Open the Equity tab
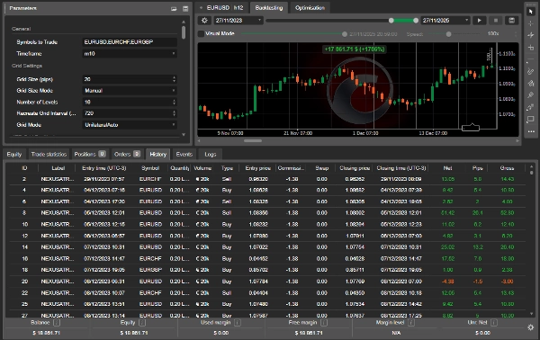 tap(14, 154)
